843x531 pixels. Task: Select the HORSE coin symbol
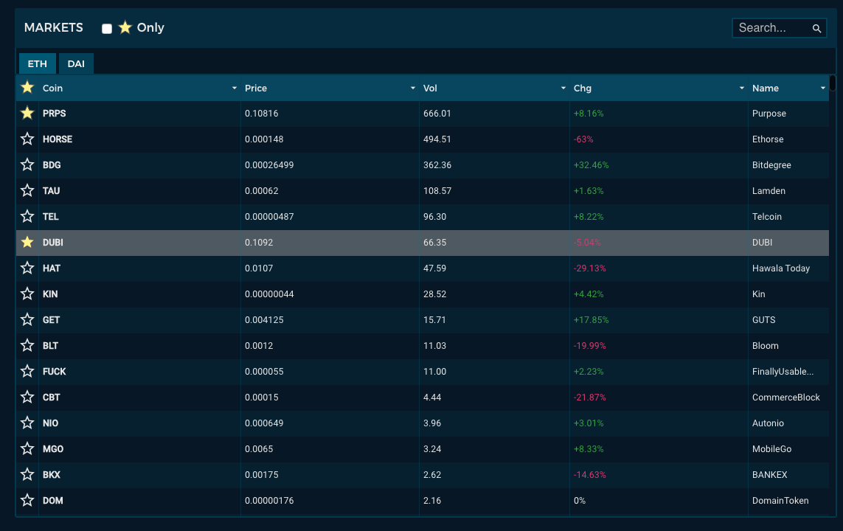(x=58, y=139)
